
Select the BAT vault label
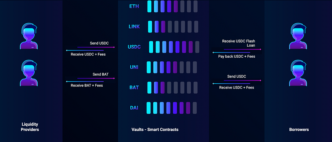coord(134,88)
